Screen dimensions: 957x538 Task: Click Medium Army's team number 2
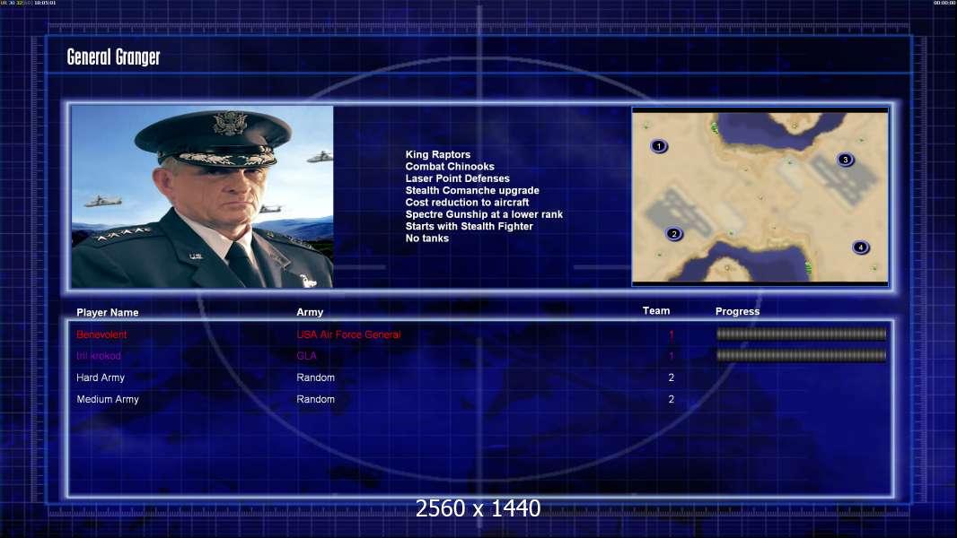pyautogui.click(x=671, y=399)
